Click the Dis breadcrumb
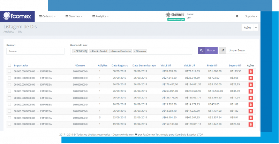 pyautogui.click(x=20, y=32)
